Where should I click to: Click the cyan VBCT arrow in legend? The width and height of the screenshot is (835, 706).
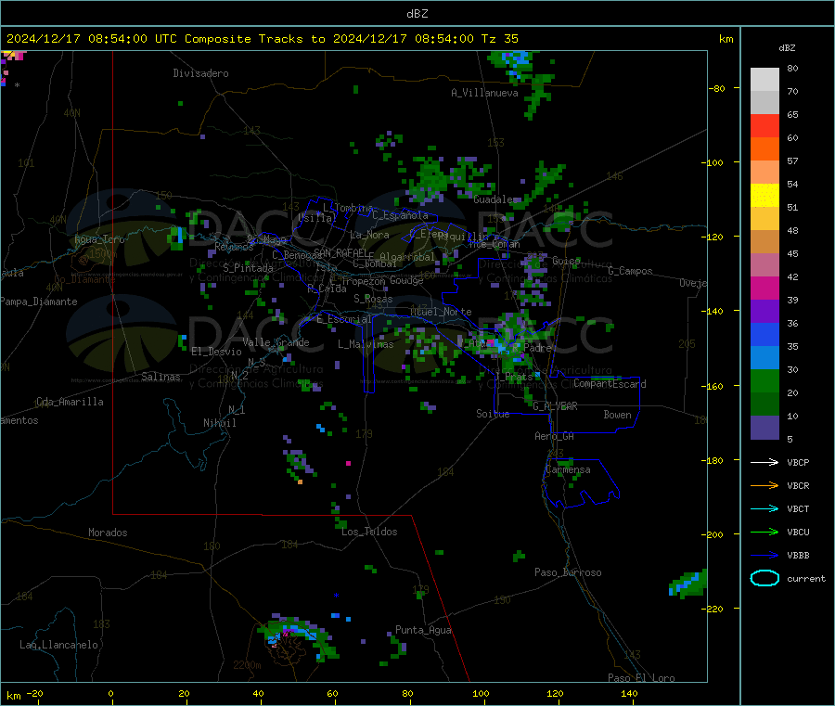(764, 508)
